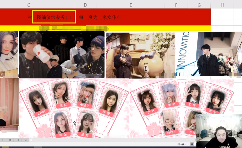Image resolution: width=242 pixels, height=148 pixels.
Task: Switch to sheet tab 10
Action: click(x=10, y=140)
